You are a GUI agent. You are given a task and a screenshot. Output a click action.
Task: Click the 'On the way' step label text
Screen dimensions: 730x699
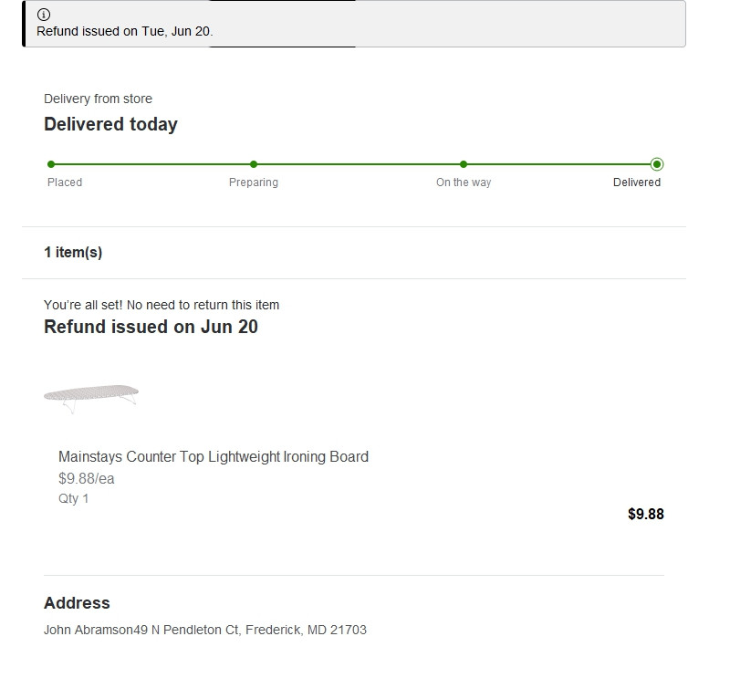[464, 183]
